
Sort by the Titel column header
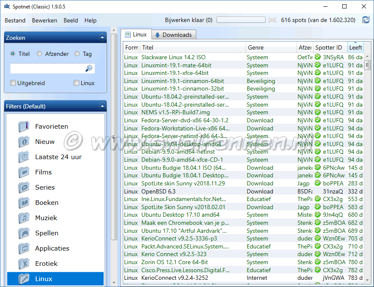193,47
